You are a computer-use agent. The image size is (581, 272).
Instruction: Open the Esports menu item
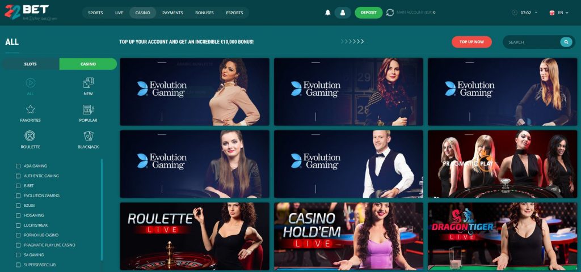234,12
